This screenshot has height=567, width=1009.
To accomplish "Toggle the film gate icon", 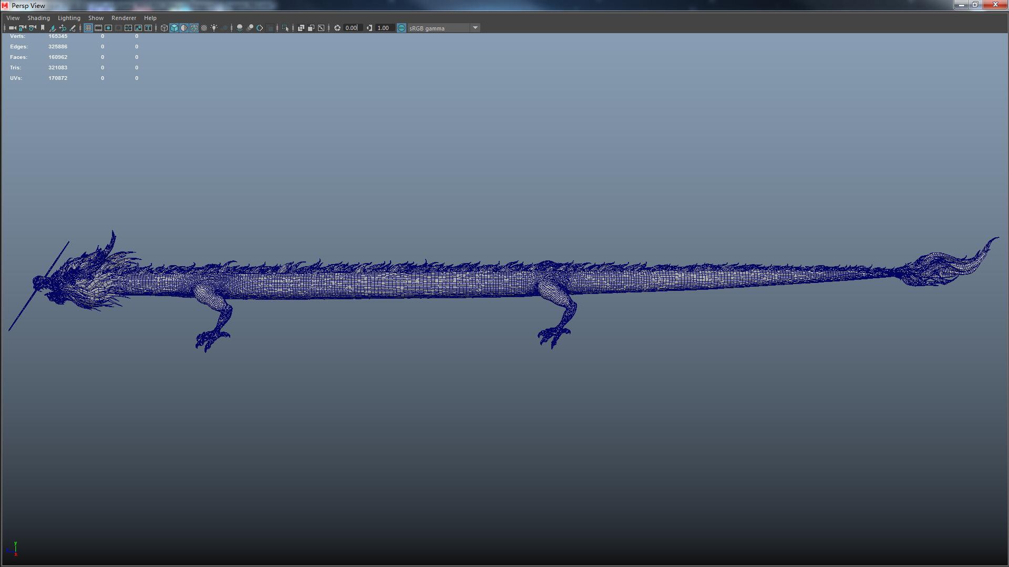I will coord(98,28).
